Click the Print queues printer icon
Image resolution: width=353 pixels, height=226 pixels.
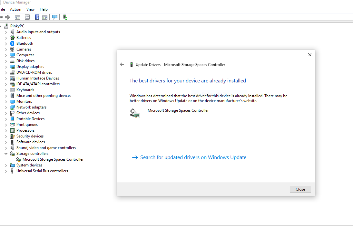coord(12,125)
